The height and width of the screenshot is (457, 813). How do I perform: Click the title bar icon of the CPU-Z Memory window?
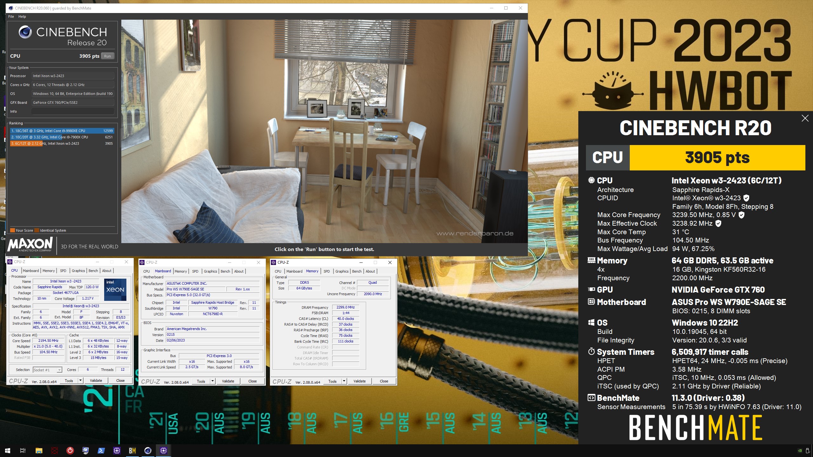click(273, 262)
